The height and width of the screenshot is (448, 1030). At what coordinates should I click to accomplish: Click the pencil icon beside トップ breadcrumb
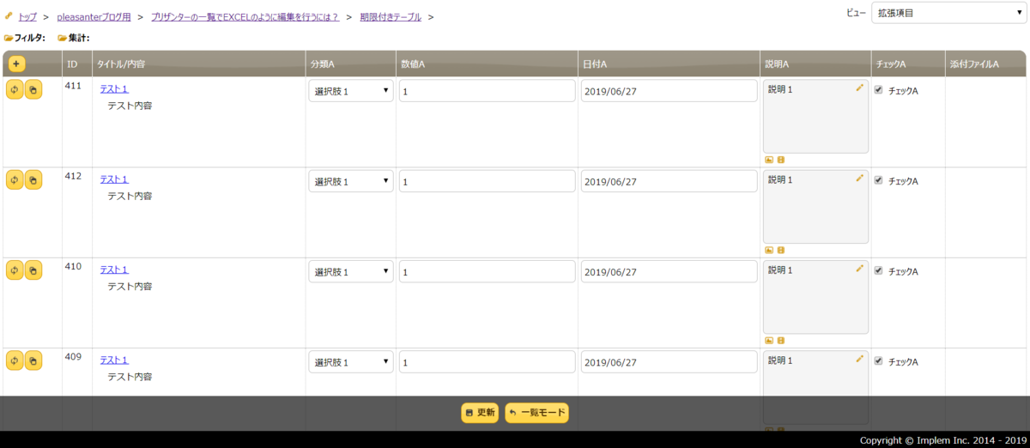pos(9,15)
